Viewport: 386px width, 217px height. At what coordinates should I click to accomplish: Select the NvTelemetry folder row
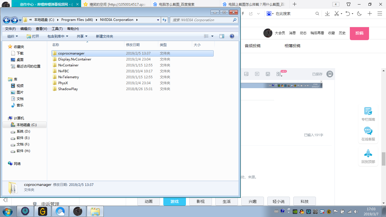(x=132, y=77)
